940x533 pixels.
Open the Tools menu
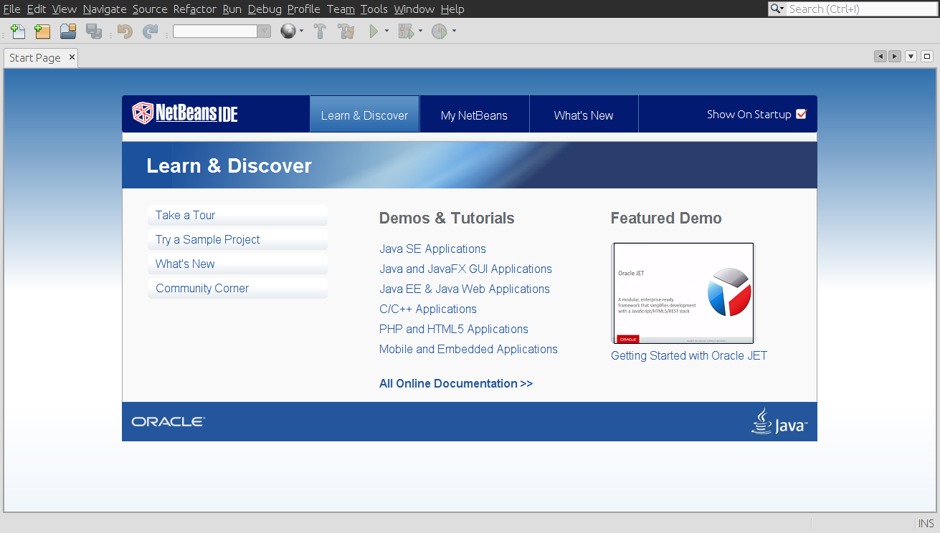[x=374, y=9]
